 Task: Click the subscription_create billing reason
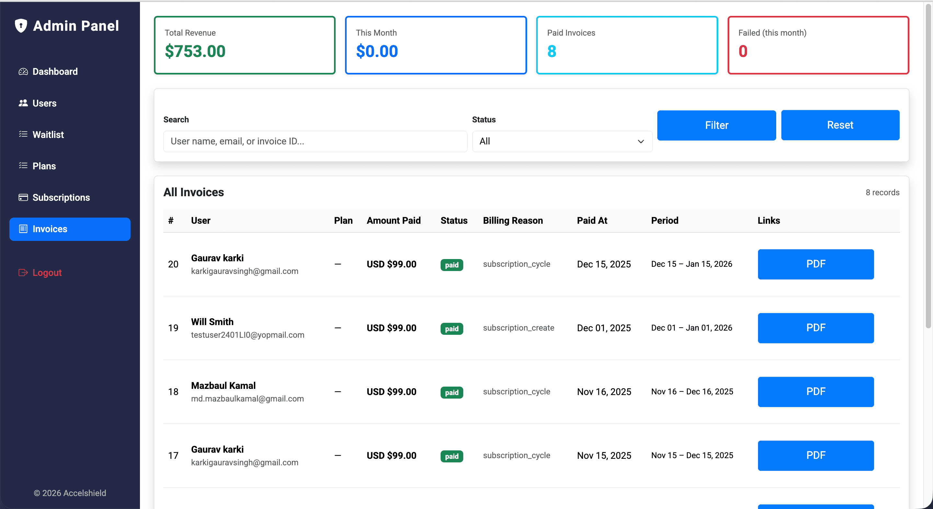[519, 328]
